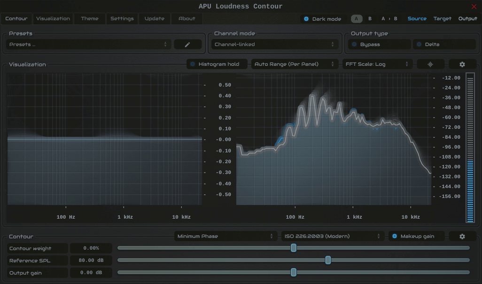
Task: Click the Output gain slider handle
Action: point(294,272)
